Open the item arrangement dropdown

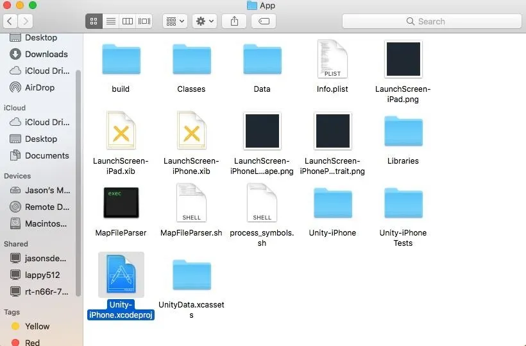tap(175, 21)
